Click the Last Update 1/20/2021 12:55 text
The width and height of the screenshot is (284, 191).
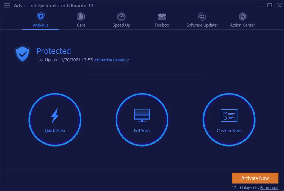coord(64,60)
